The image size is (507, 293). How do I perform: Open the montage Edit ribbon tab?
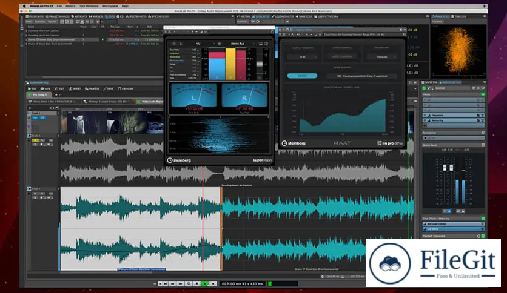59,89
